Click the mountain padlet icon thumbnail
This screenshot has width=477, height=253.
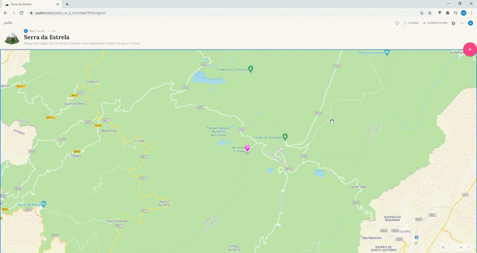12,38
